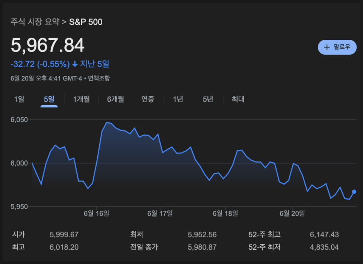Click the 6월 20일 오후 4:41 GMT-4 timestamp
Image resolution: width=363 pixels, height=264 pixels.
(x=46, y=78)
